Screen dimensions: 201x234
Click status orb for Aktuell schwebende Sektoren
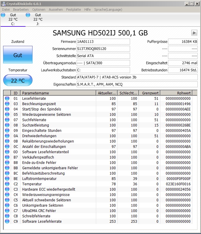pyautogui.click(x=7, y=200)
